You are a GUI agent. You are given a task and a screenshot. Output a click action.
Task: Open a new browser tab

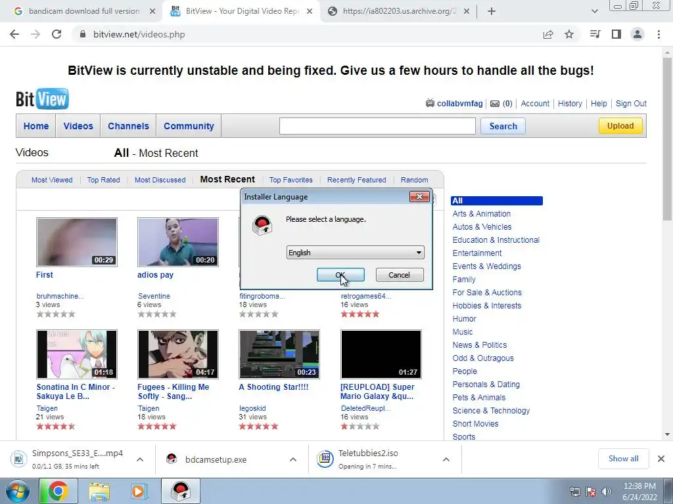pos(492,12)
